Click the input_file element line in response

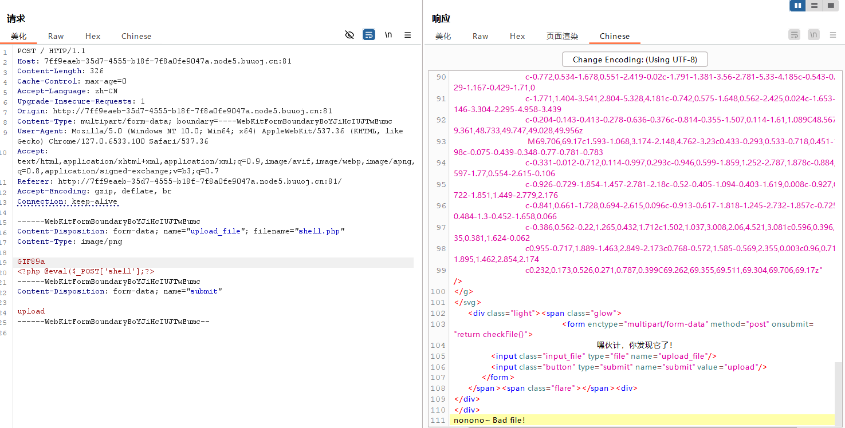pyautogui.click(x=603, y=356)
